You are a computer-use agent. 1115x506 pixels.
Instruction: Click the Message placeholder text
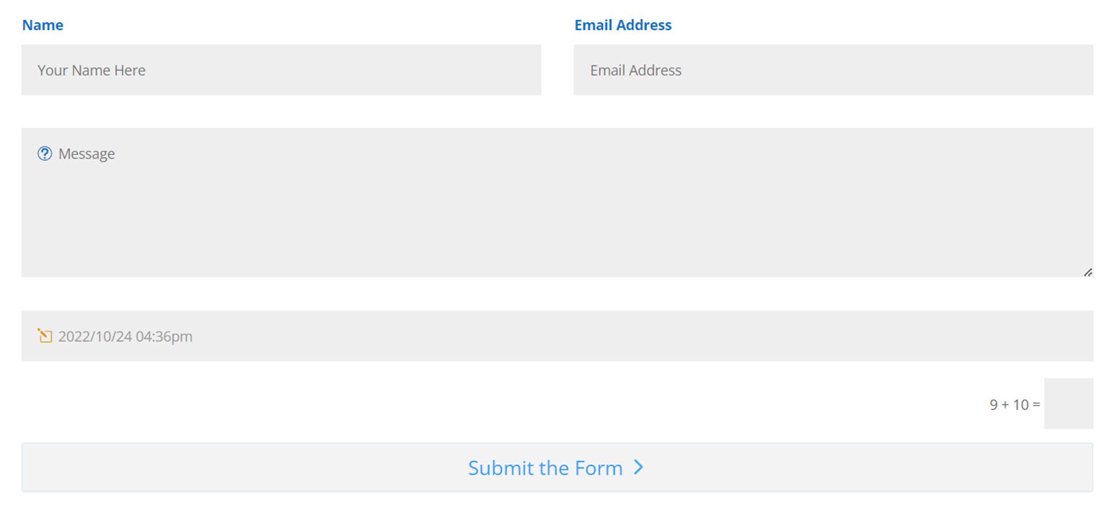tap(86, 154)
